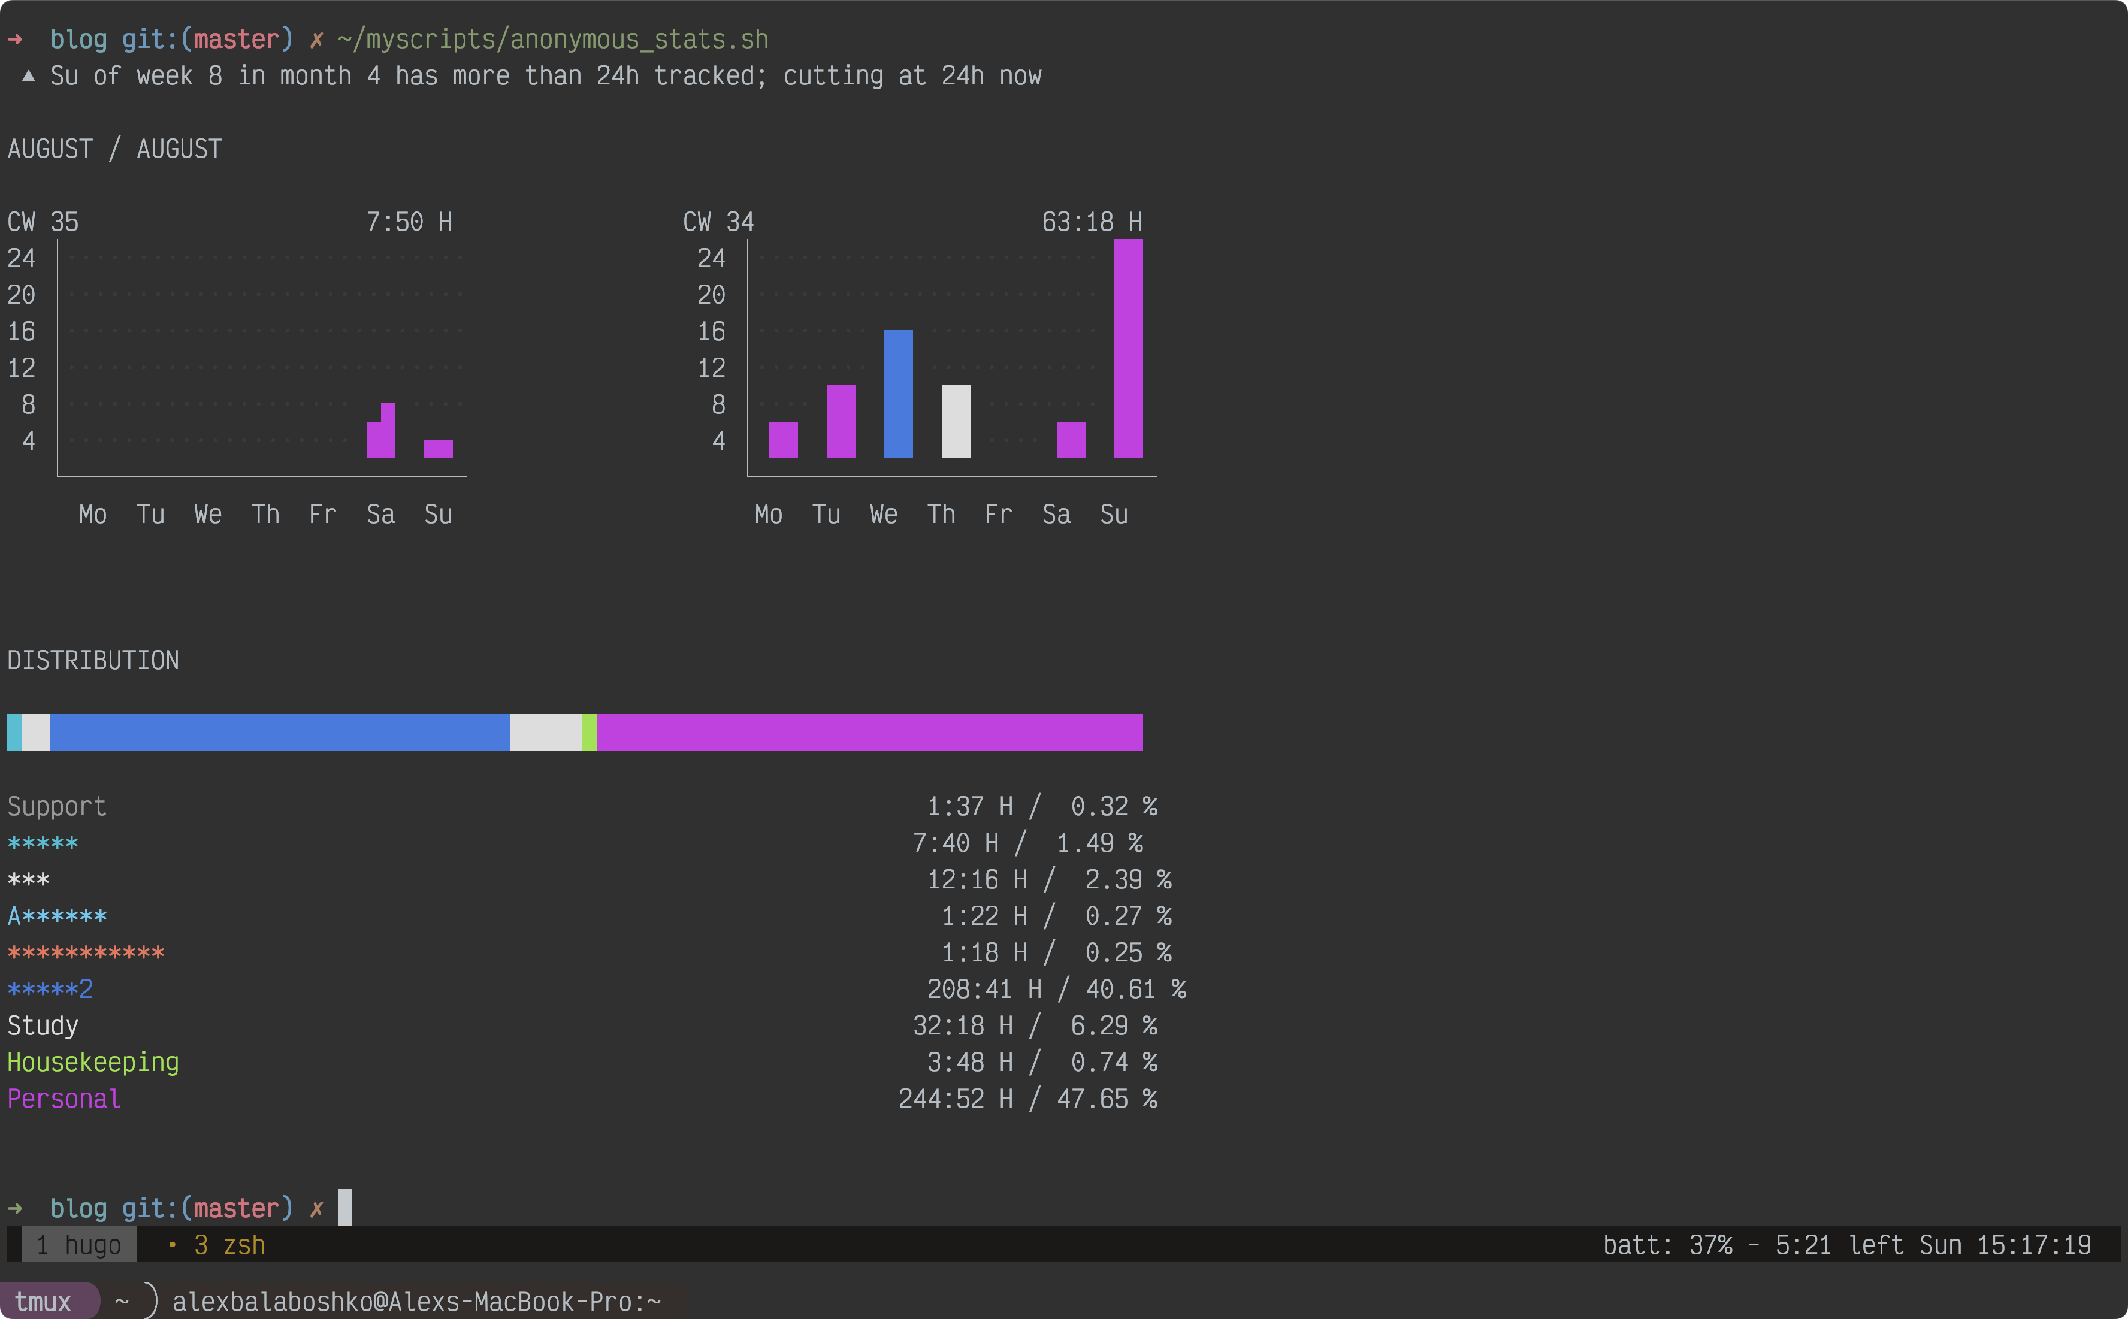2128x1319 pixels.
Task: Click the green Housekeeping segment in distribution bar
Action: pos(589,732)
